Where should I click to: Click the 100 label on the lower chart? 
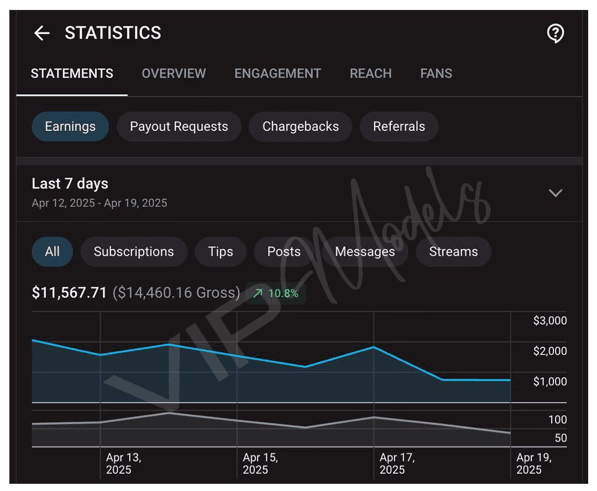point(557,420)
